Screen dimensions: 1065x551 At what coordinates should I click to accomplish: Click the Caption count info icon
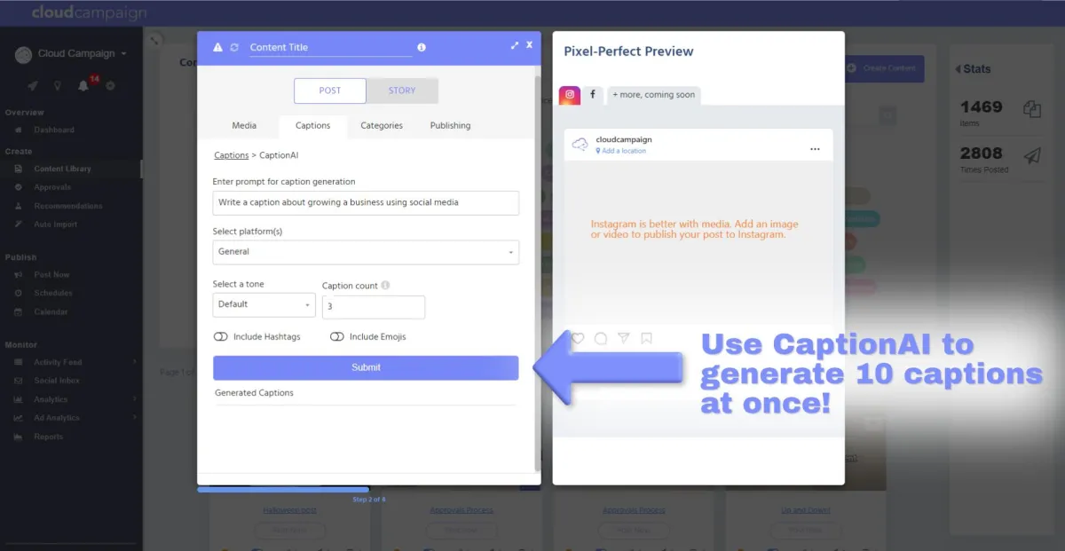[385, 286]
